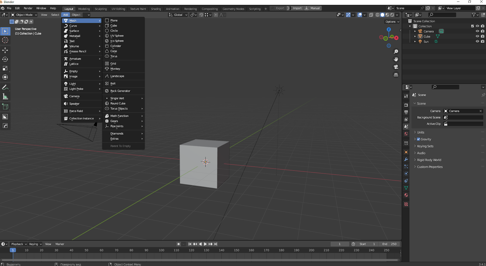Select the Measure tool
The height and width of the screenshot is (266, 486).
pyautogui.click(x=5, y=97)
